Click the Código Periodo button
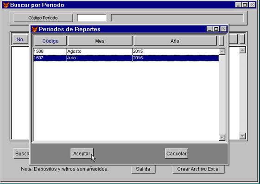Image resolution: width=260 pixels, height=184 pixels. point(43,18)
